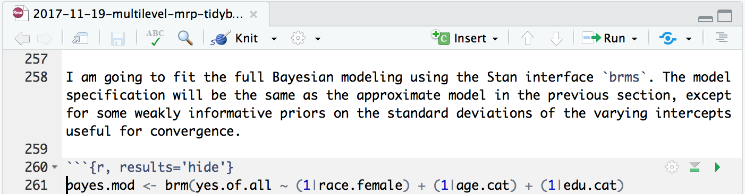The height and width of the screenshot is (194, 745).
Task: Go to previous chunk with up arrow
Action: [527, 38]
